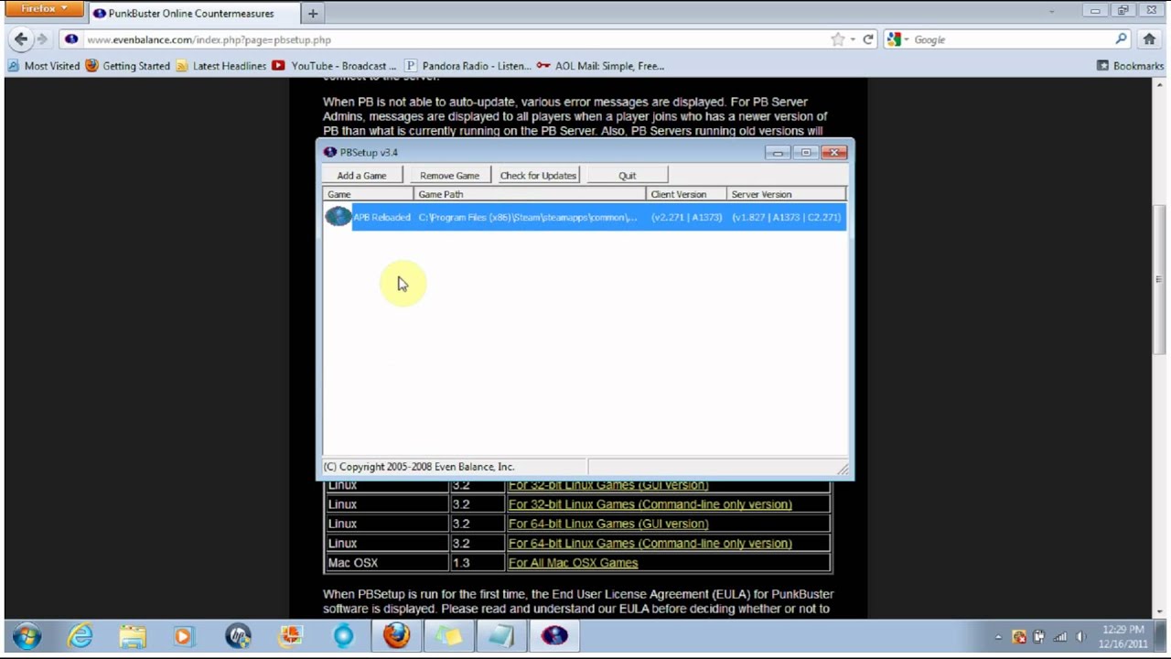Switch to Firefox on the taskbar
This screenshot has width=1171, height=659.
pos(396,635)
